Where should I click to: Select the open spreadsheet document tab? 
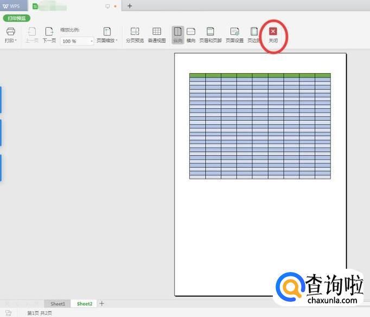click(x=74, y=6)
